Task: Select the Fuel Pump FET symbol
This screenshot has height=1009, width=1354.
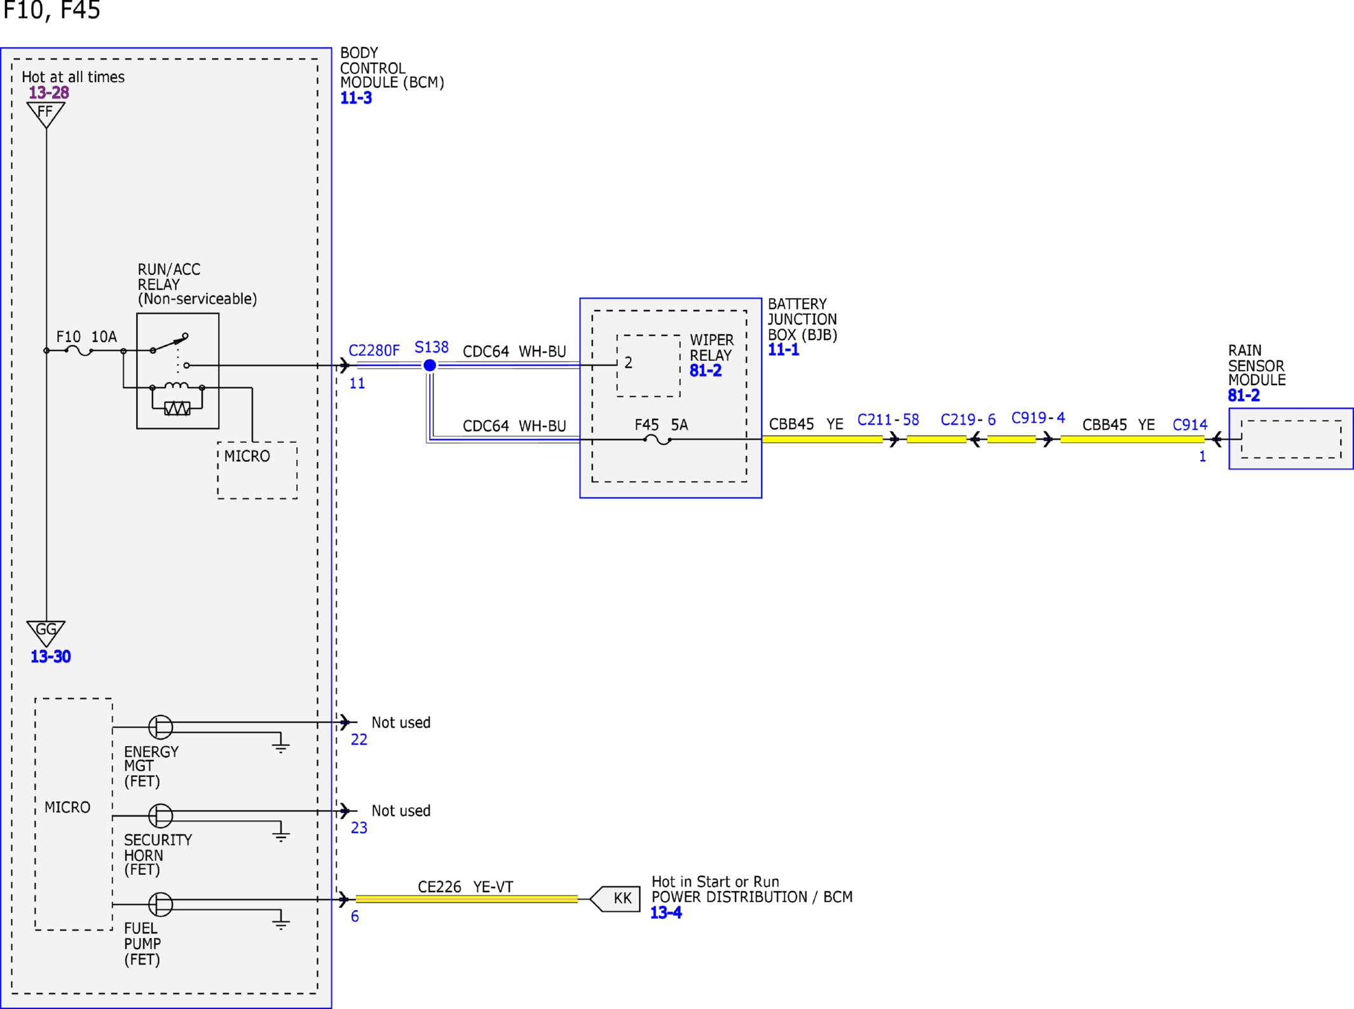Action: (160, 904)
